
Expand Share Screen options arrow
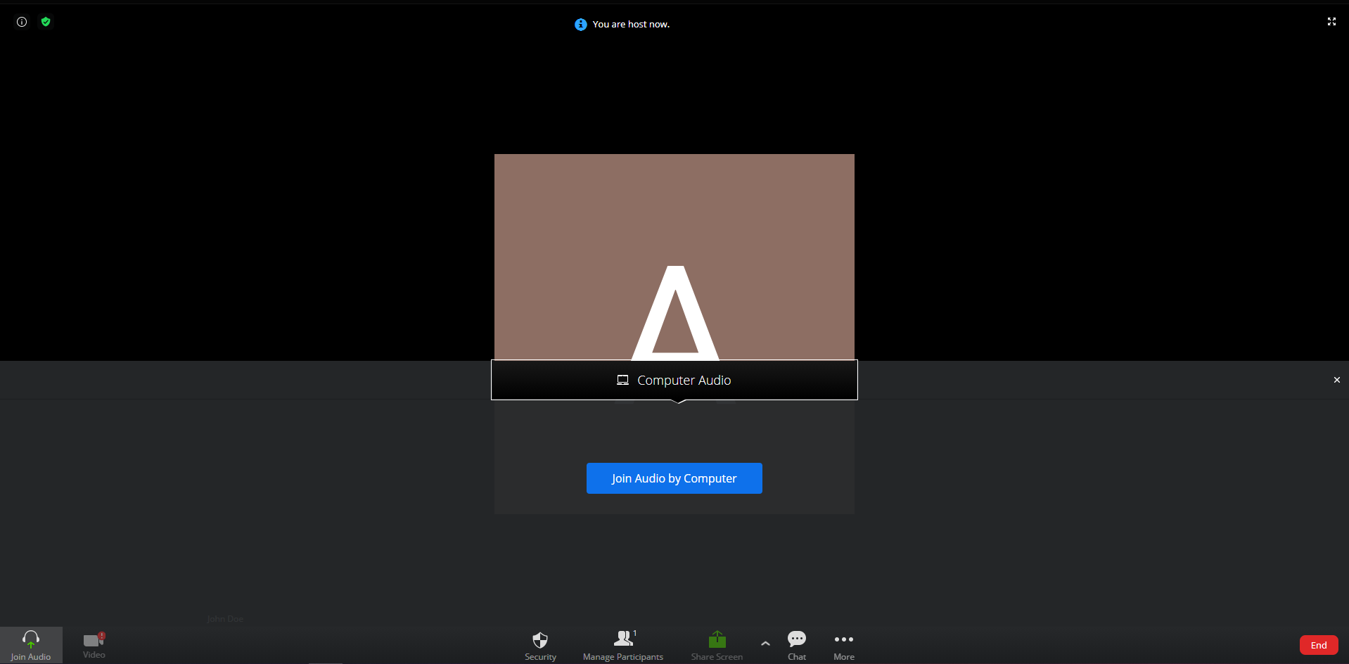(x=765, y=643)
